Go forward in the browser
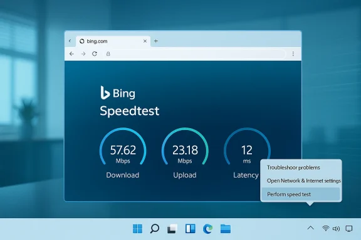Screen dimensions: 361x240 (x=83, y=54)
